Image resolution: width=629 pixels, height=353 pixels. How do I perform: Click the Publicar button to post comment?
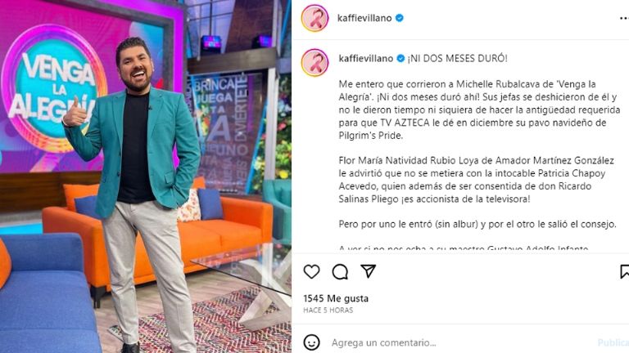613,342
